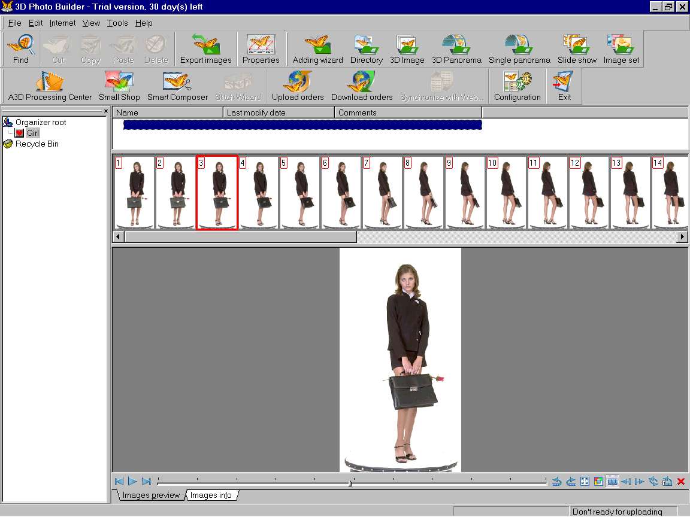Toggle the filmstrip thumbnails view button
Image resolution: width=690 pixels, height=517 pixels.
612,481
